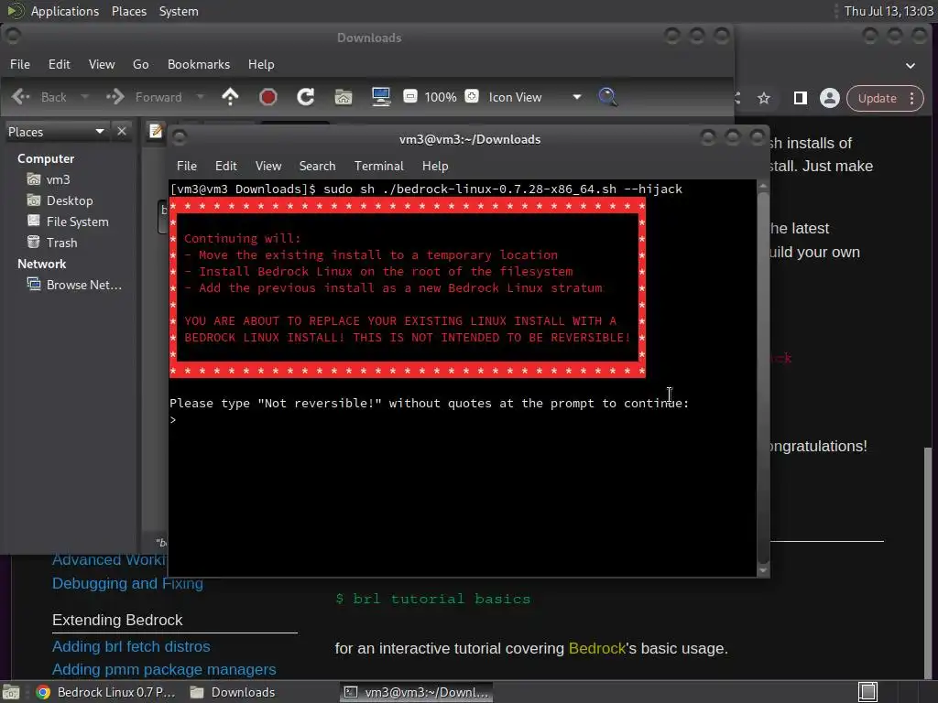The image size is (938, 703).
Task: Switch to Bedrock Linux Chrome taskbar item
Action: [x=105, y=692]
